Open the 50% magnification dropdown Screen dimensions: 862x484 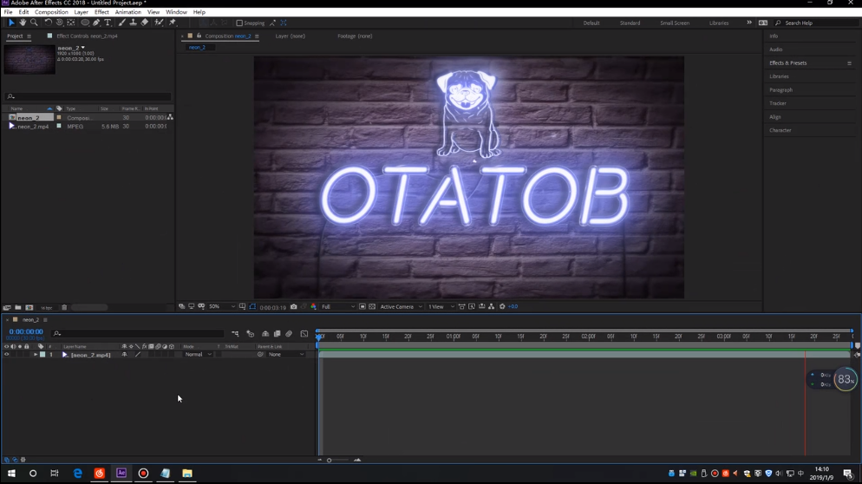tap(220, 307)
